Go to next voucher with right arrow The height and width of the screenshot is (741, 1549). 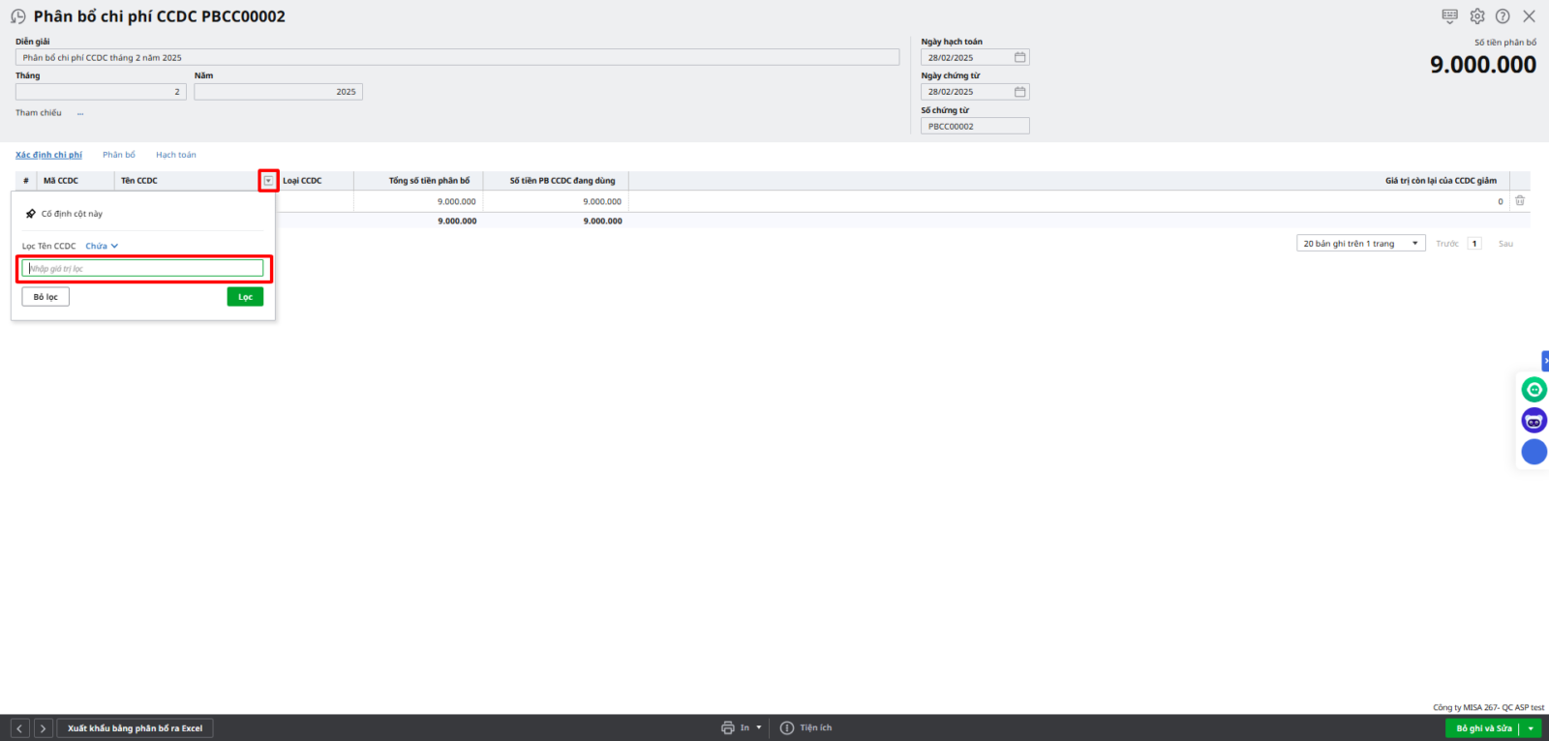pos(43,728)
